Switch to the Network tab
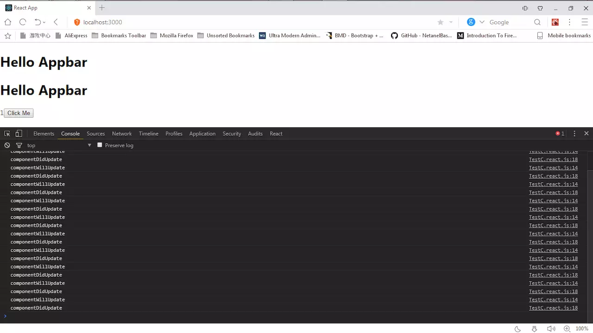This screenshot has width=593, height=333. tap(121, 133)
